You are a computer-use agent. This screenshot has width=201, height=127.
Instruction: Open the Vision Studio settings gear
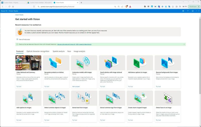coord(183,11)
